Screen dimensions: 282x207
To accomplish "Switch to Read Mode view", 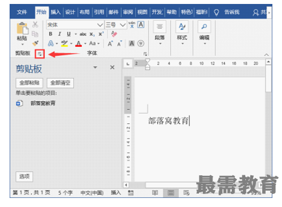I will tap(155, 193).
